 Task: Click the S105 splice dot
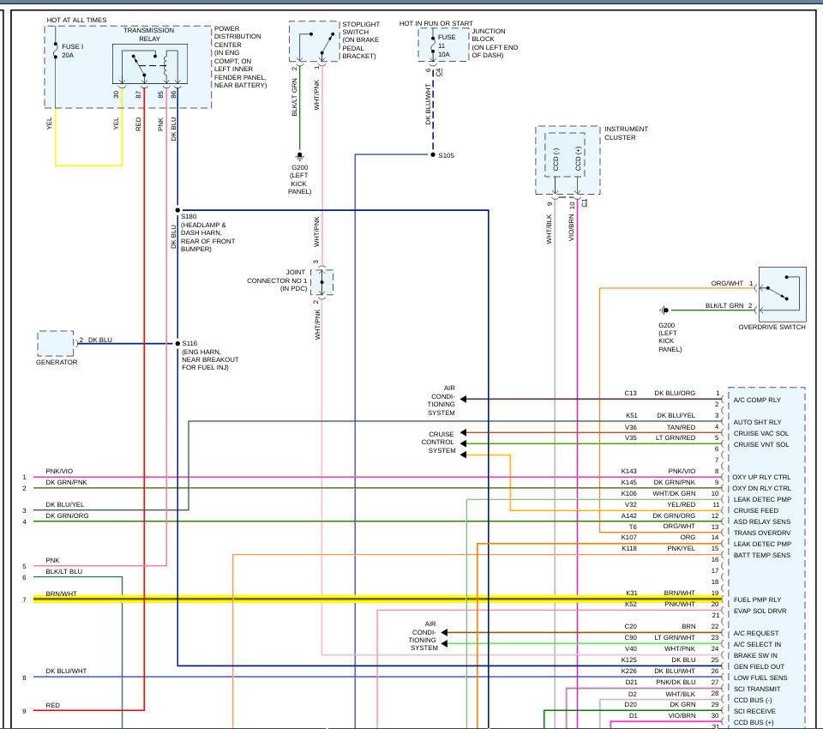click(x=432, y=155)
